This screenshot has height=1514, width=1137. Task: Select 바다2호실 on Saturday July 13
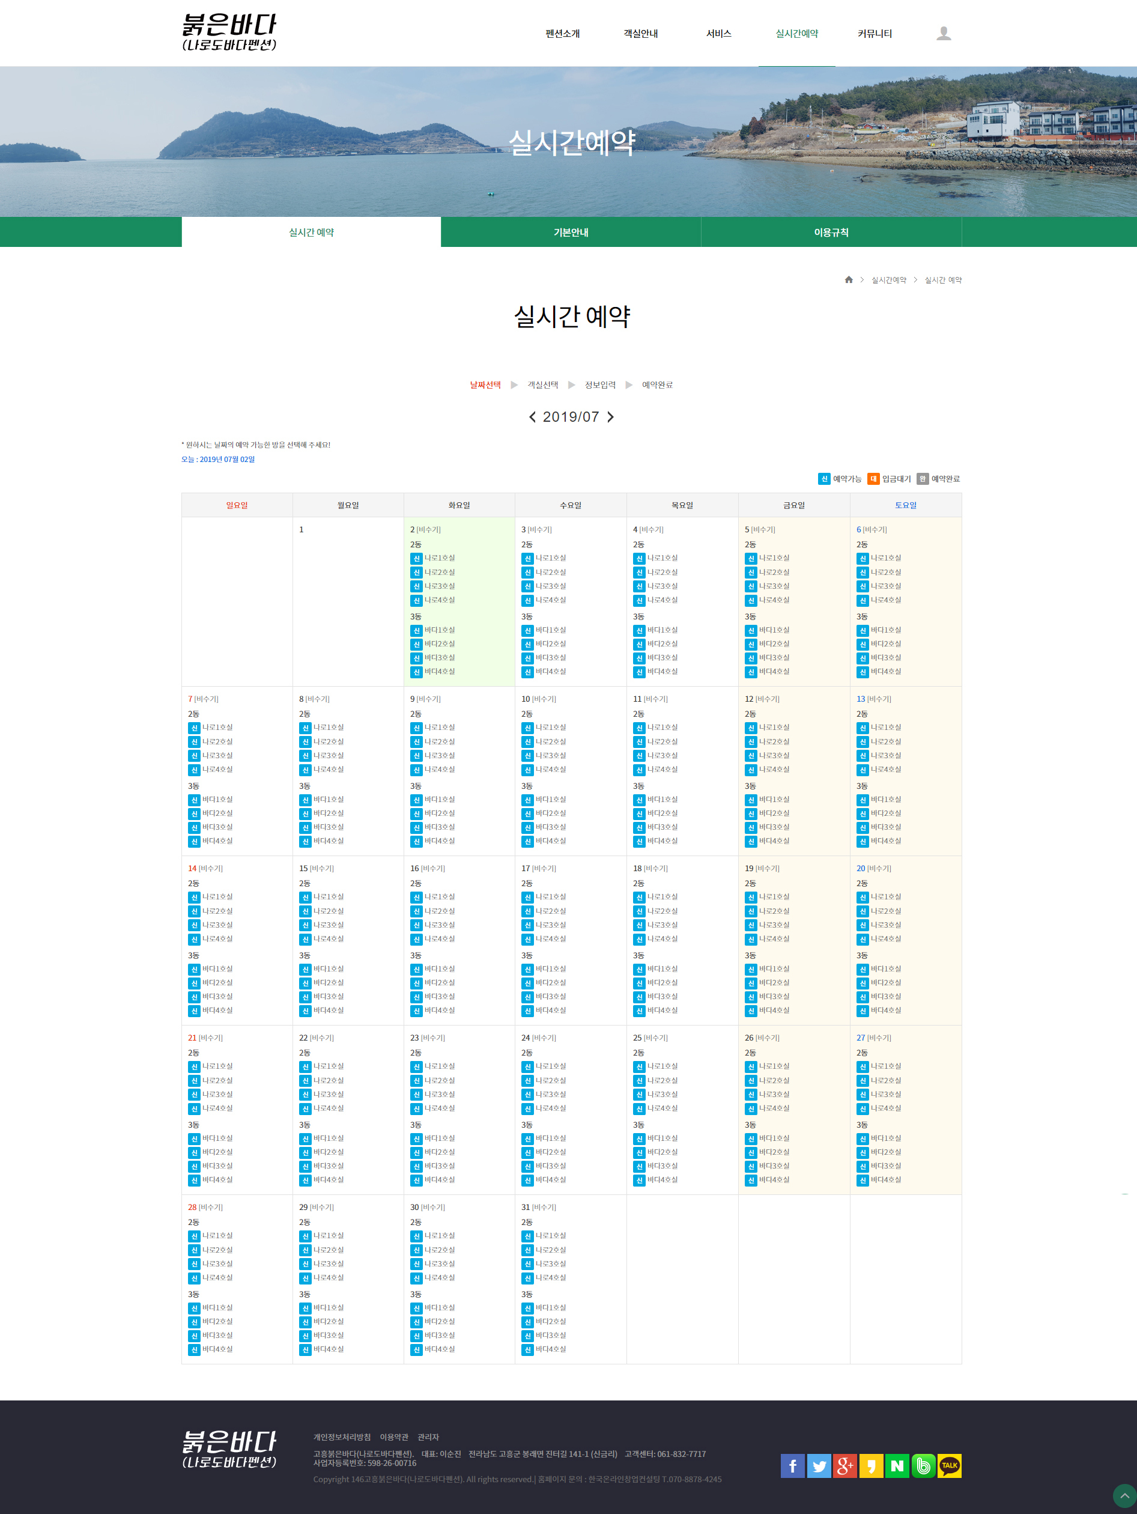[879, 814]
